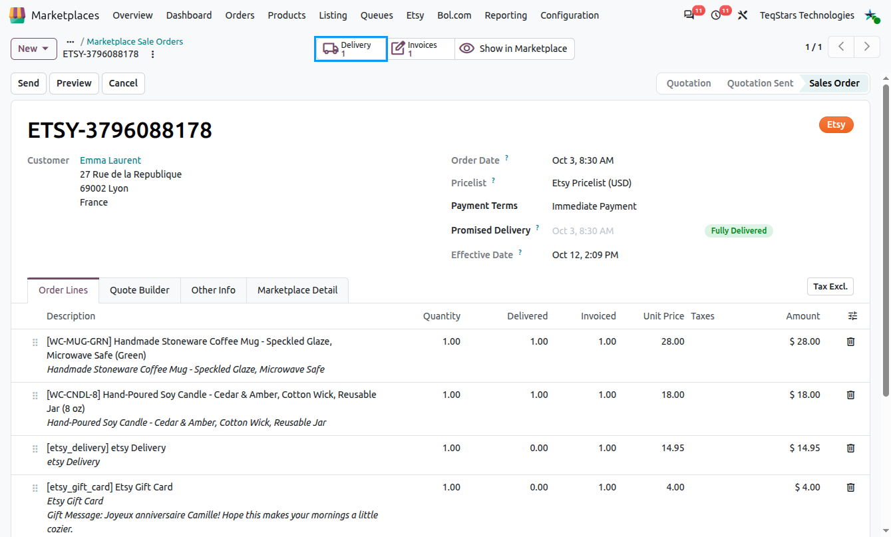Delete the Etsy Gift Card order line
This screenshot has height=537, width=891.
(x=850, y=487)
